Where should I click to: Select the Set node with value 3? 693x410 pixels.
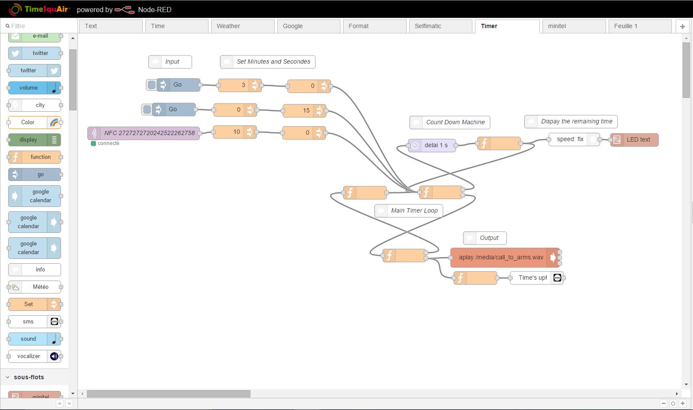pos(240,85)
